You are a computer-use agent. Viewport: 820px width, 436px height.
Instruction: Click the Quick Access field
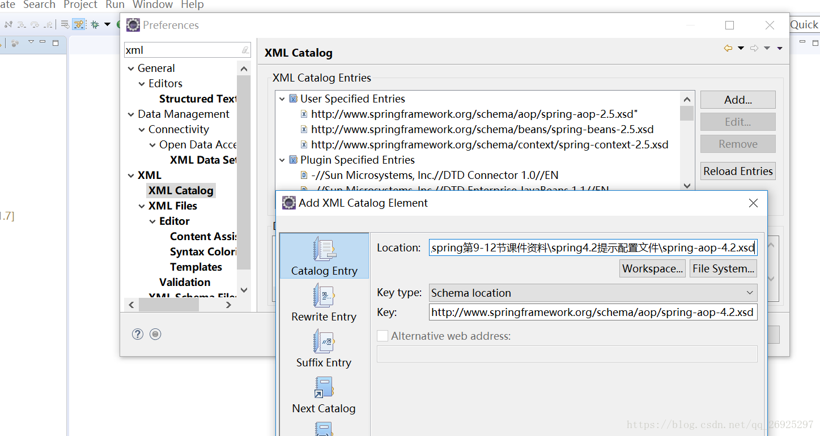pos(804,24)
